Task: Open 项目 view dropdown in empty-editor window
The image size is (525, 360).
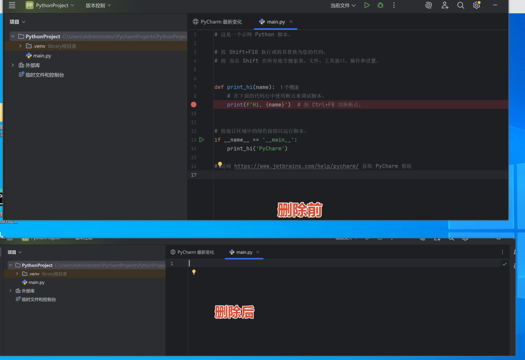Action: (x=15, y=252)
